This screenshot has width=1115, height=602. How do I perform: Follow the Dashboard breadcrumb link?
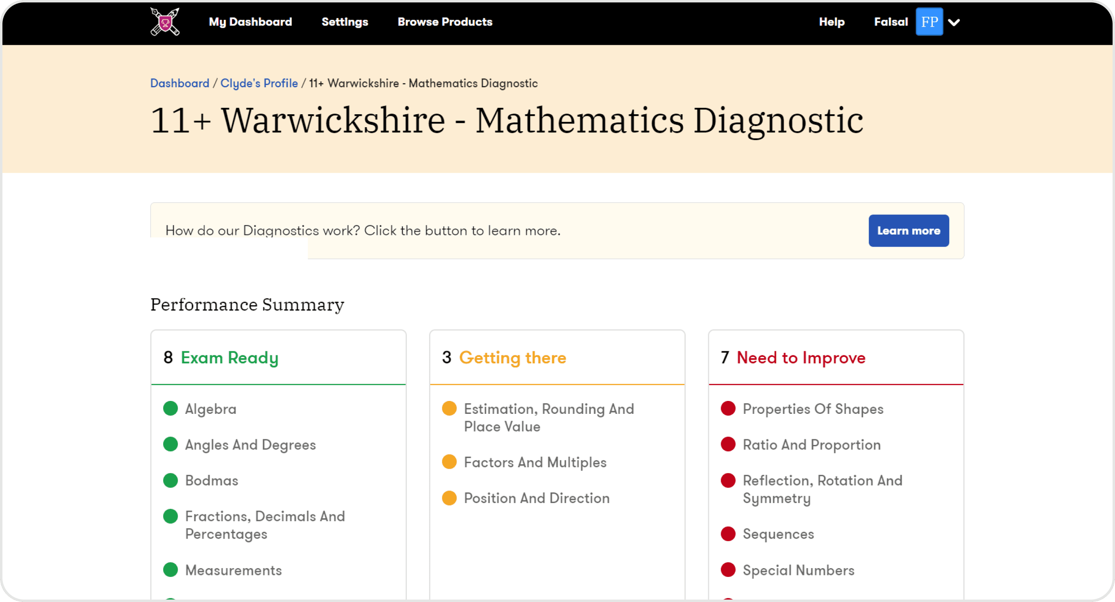180,83
